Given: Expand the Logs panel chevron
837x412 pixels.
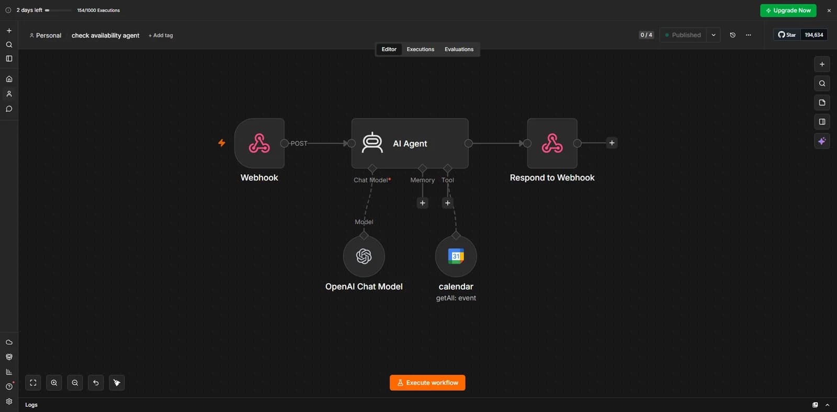Looking at the screenshot, I should (827, 405).
